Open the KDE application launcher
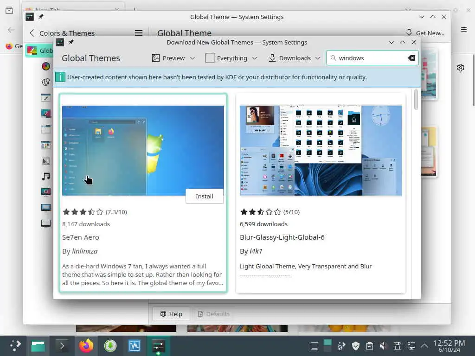This screenshot has width=475, height=356. (x=15, y=345)
